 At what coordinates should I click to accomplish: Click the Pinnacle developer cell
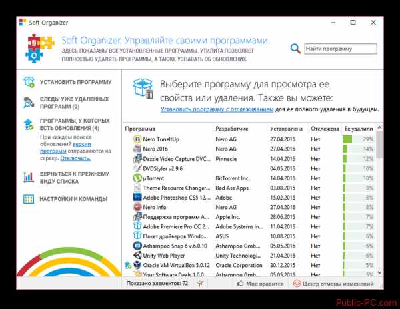click(x=226, y=159)
